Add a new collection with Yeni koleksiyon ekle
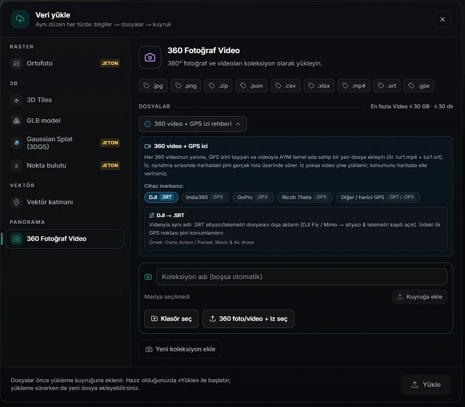The image size is (465, 407). [x=180, y=349]
